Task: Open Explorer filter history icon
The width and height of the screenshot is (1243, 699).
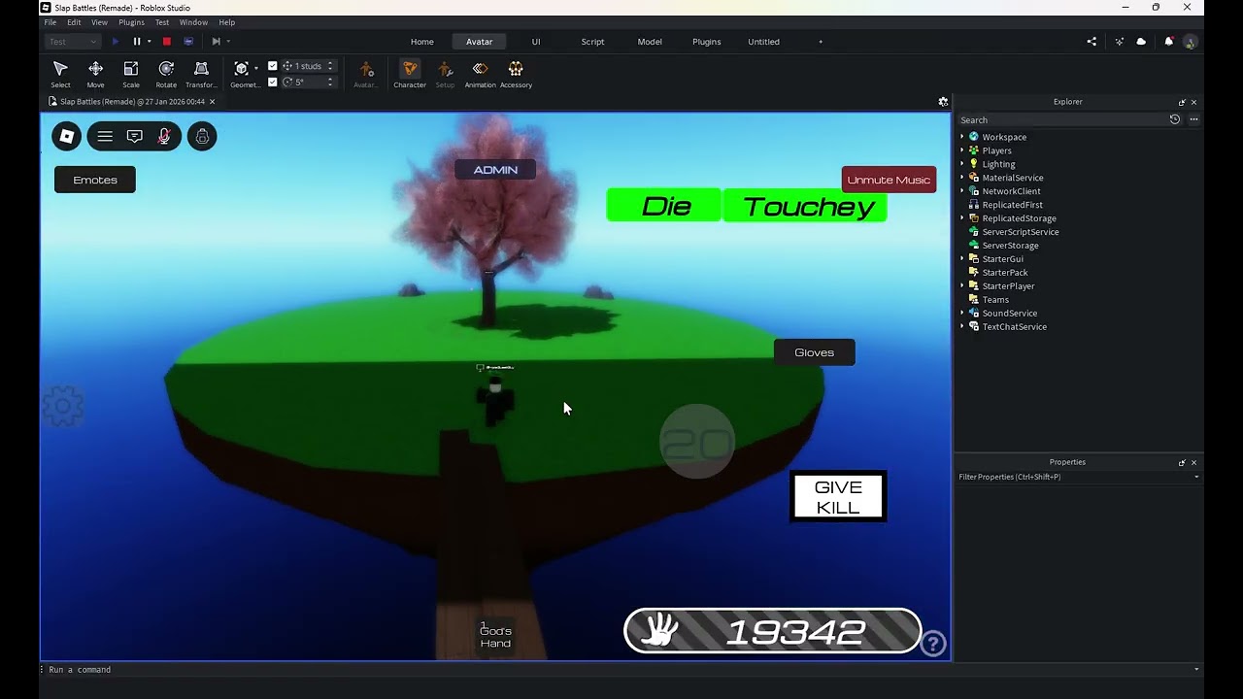Action: (1174, 119)
